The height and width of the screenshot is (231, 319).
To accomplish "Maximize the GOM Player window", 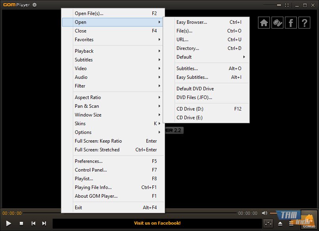I will click(305, 5).
